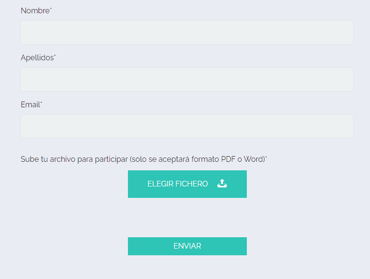Click the asterisk next to Nombre
Image resolution: width=370 pixels, height=279 pixels.
pyautogui.click(x=51, y=9)
